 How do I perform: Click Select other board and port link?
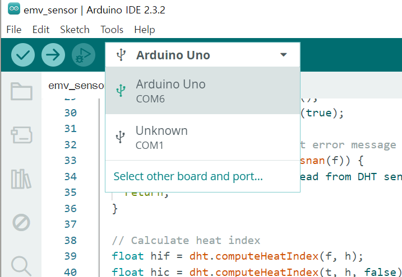[188, 176]
